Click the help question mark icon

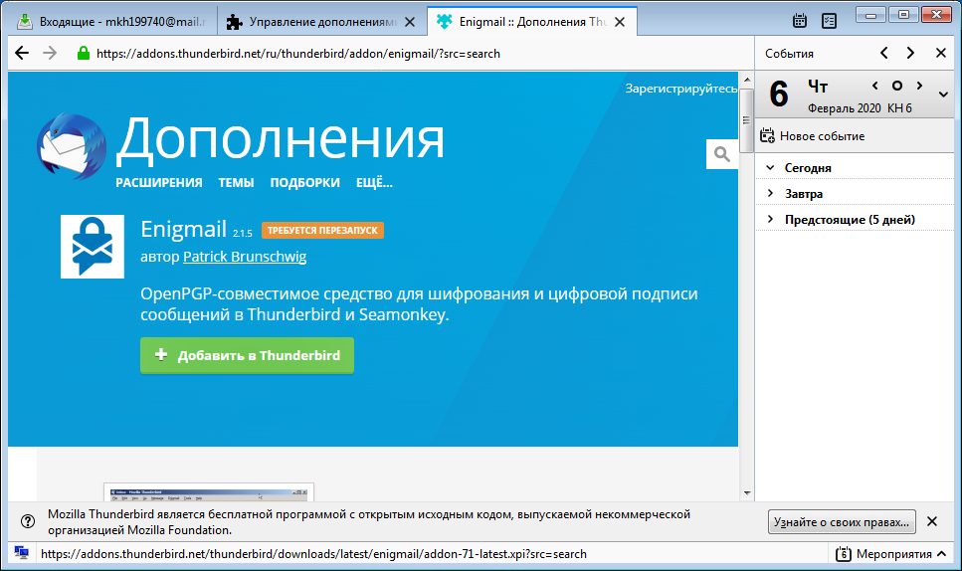[28, 521]
